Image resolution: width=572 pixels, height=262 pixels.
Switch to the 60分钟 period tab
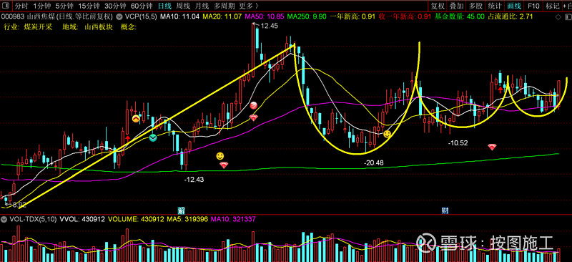142,6
